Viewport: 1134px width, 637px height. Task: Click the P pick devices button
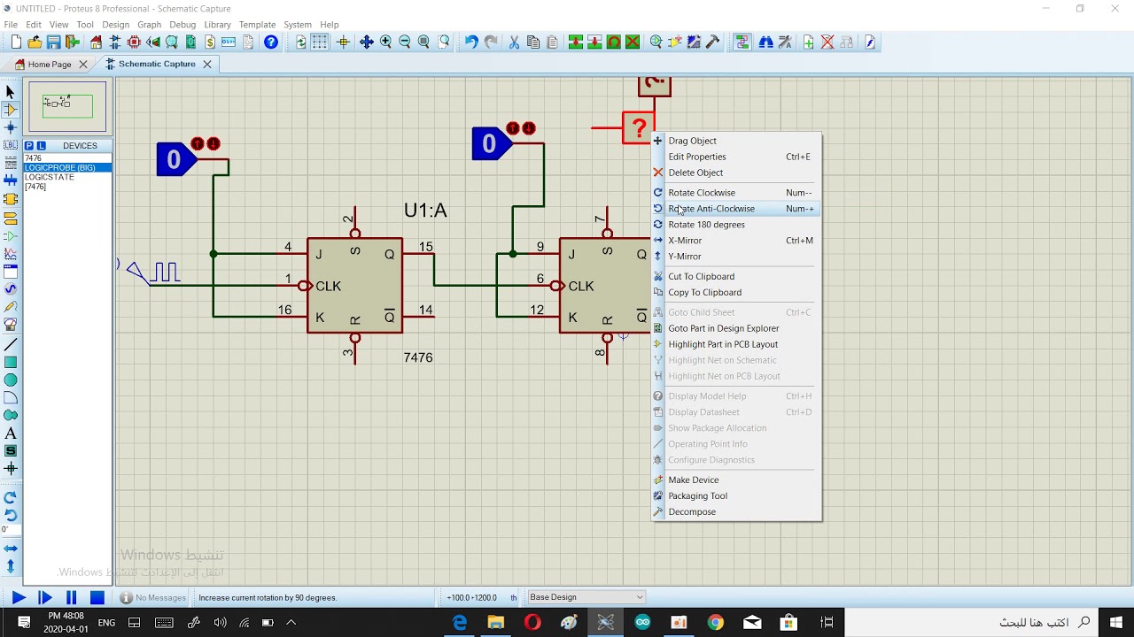(29, 145)
